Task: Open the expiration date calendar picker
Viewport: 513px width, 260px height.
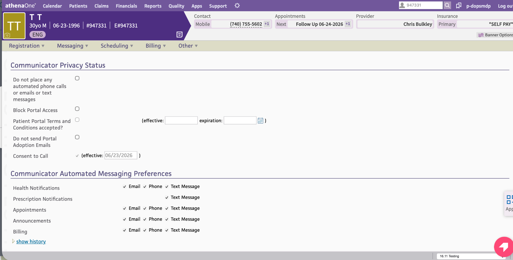Action: (261, 121)
